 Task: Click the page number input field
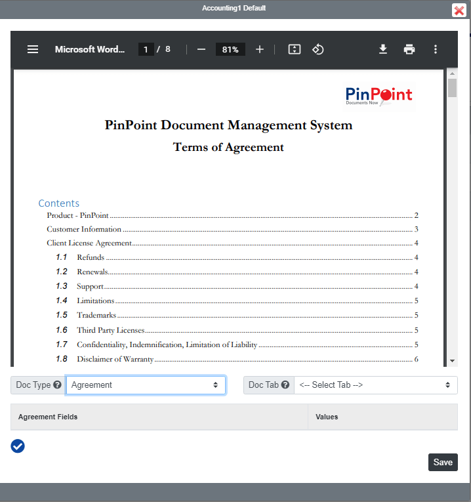(x=146, y=49)
